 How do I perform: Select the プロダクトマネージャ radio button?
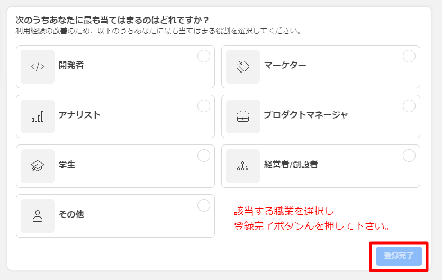click(x=409, y=106)
